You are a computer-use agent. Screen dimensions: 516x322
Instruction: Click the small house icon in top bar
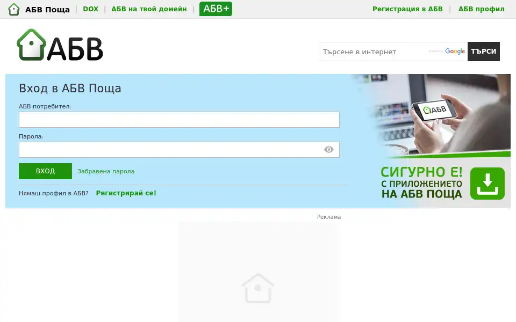[x=14, y=9]
